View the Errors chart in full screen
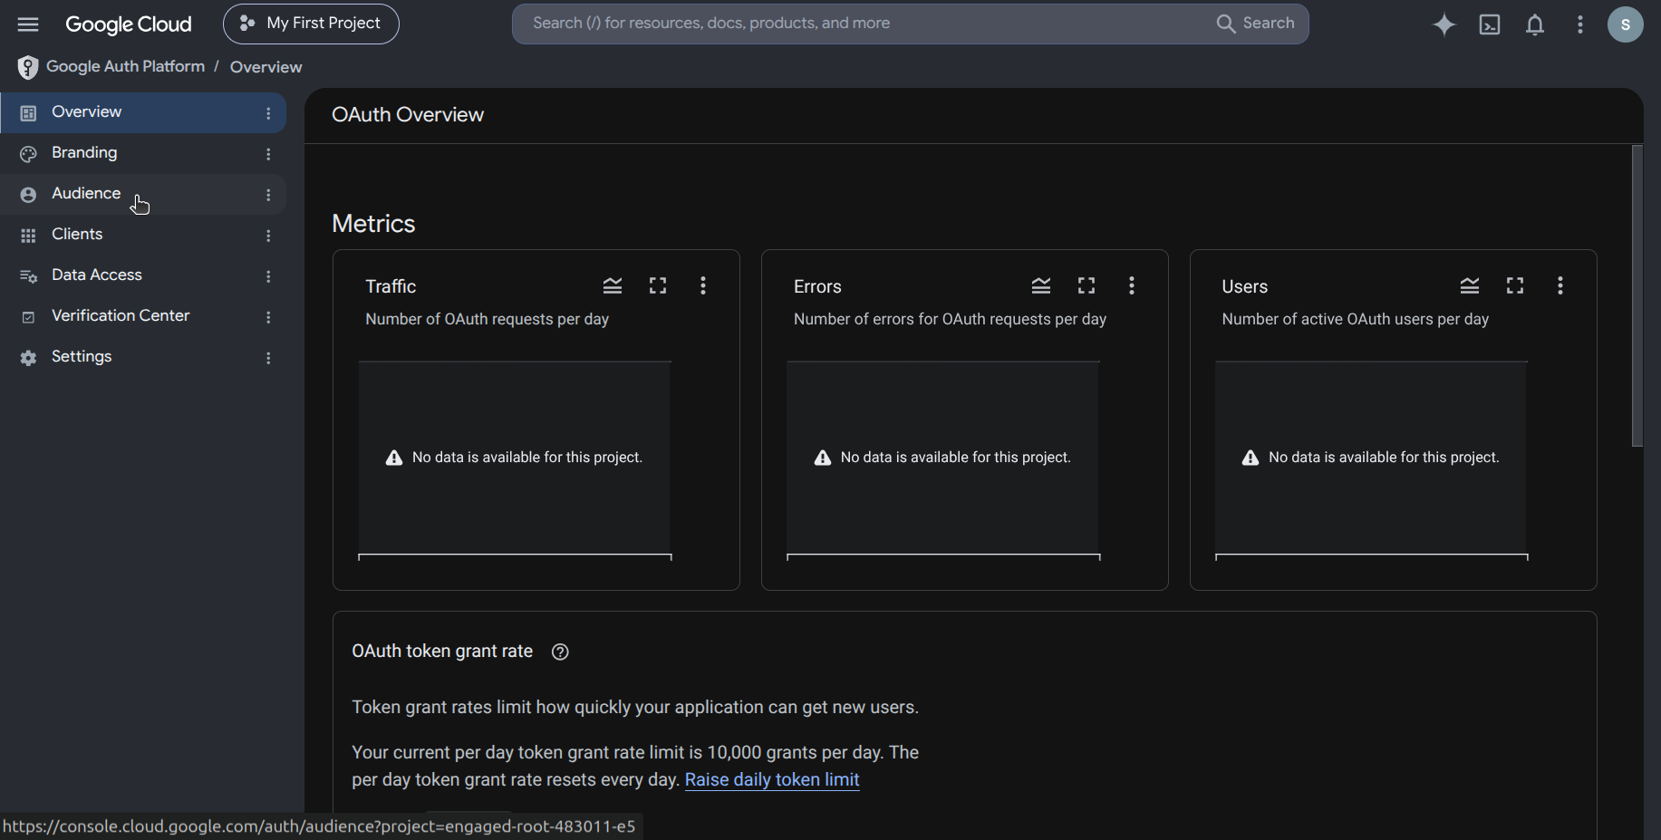Image resolution: width=1661 pixels, height=840 pixels. tap(1086, 286)
